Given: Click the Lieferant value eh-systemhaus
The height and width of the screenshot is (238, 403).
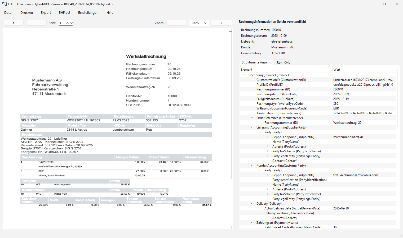Looking at the screenshot, I should coord(282,42).
